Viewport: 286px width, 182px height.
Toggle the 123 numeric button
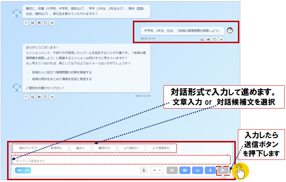point(197,171)
